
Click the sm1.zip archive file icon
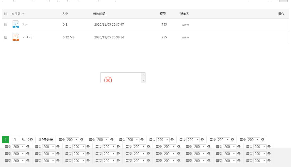[x=16, y=37]
